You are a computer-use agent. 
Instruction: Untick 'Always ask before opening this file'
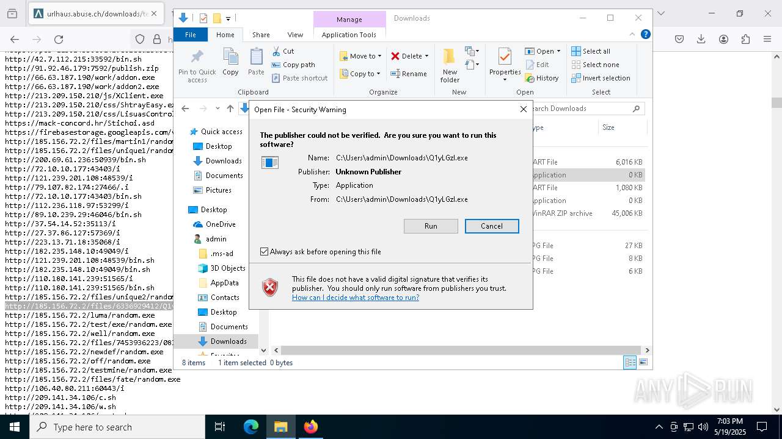coord(264,251)
